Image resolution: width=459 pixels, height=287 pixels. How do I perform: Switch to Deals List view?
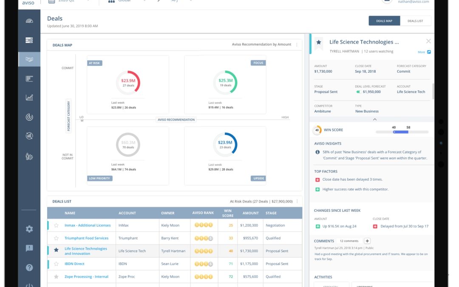coord(415,21)
